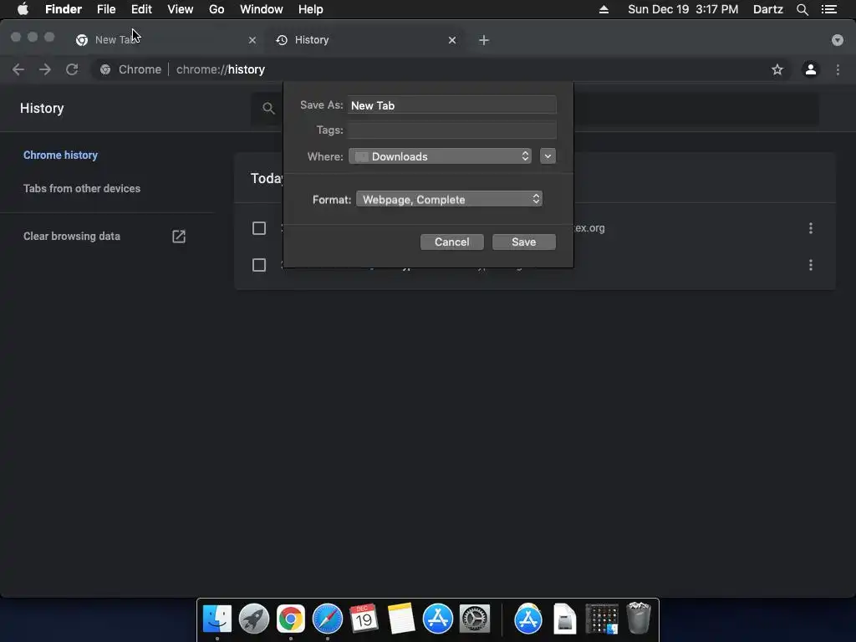
Task: Open the Help menu
Action: pos(311,9)
